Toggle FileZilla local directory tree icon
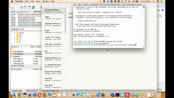The height and width of the screenshot is (98, 174). (x=26, y=7)
